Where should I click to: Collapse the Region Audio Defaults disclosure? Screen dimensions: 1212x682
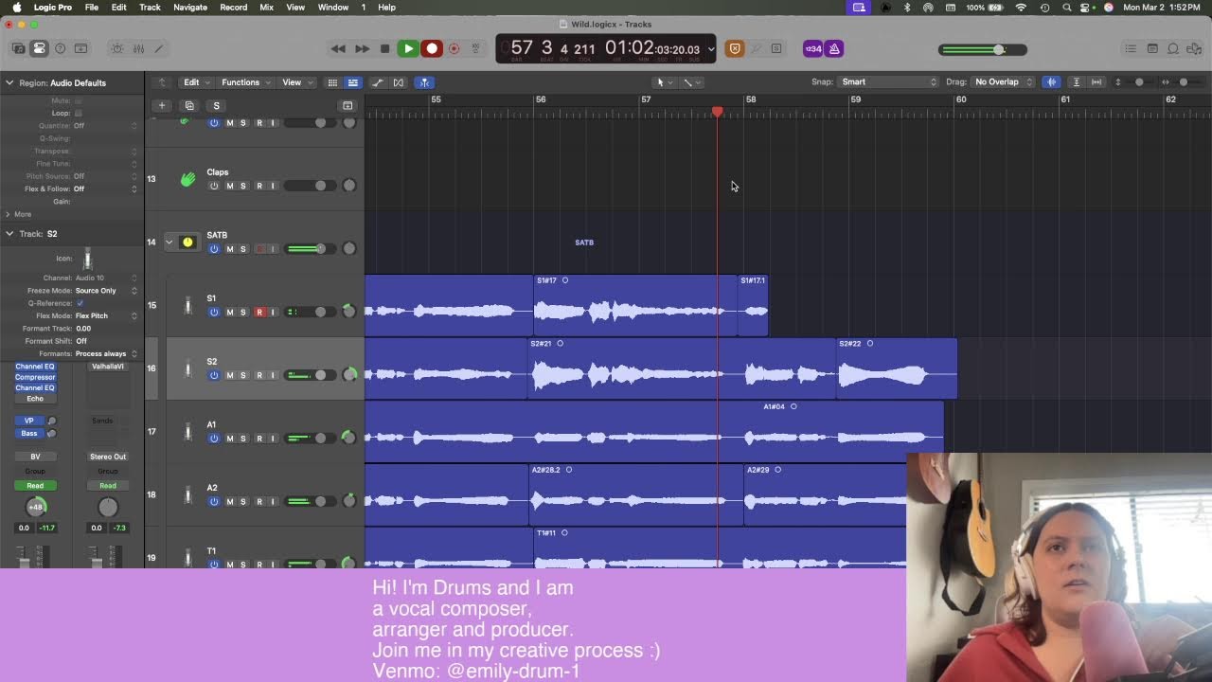click(x=9, y=82)
